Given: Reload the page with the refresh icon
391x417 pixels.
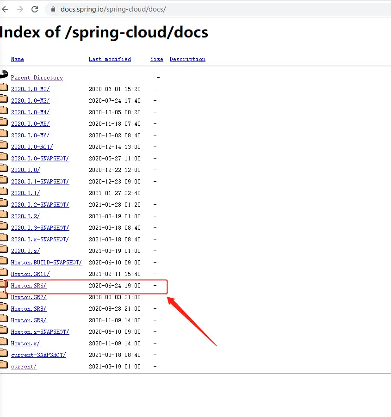Looking at the screenshot, I should click(35, 9).
